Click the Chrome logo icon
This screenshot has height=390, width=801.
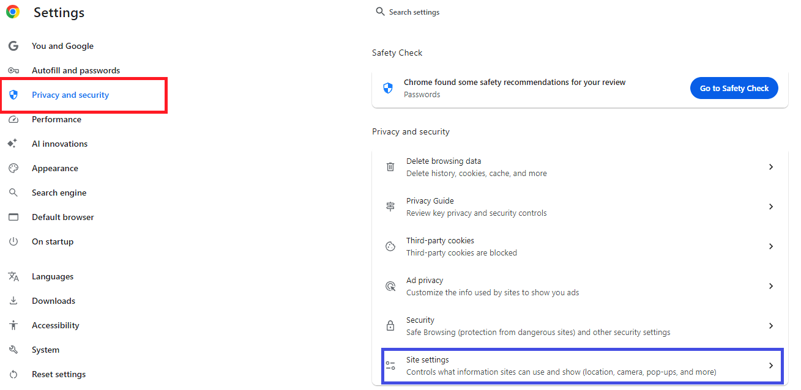[x=13, y=12]
